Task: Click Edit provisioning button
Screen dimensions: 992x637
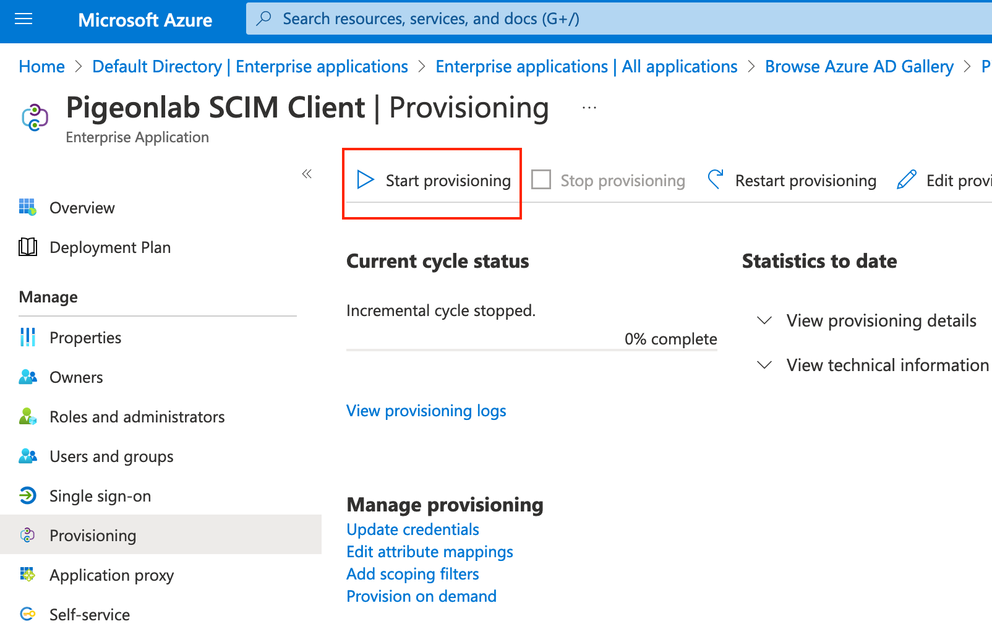Action: pyautogui.click(x=943, y=181)
